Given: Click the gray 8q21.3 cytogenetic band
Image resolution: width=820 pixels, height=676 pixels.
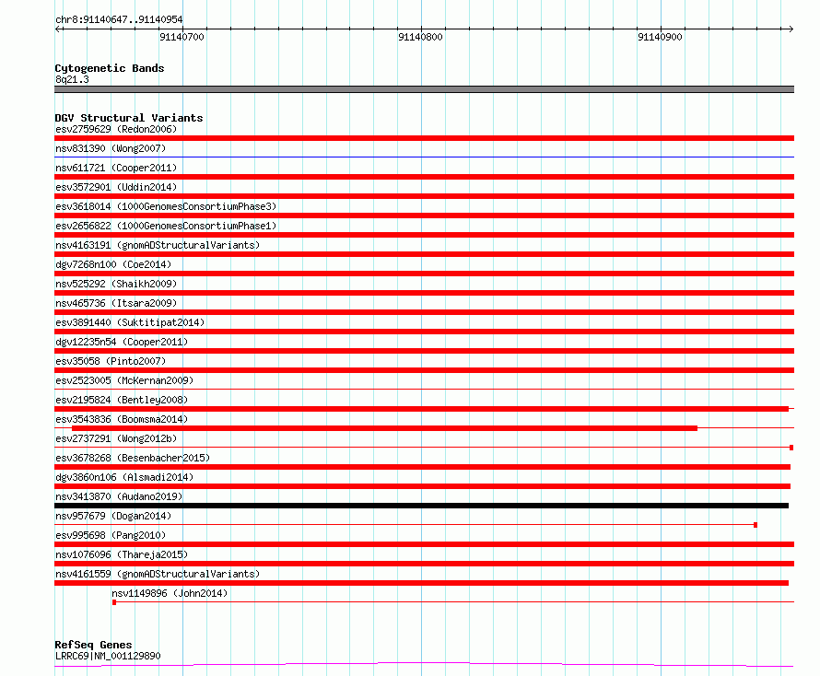Looking at the screenshot, I should (x=424, y=89).
